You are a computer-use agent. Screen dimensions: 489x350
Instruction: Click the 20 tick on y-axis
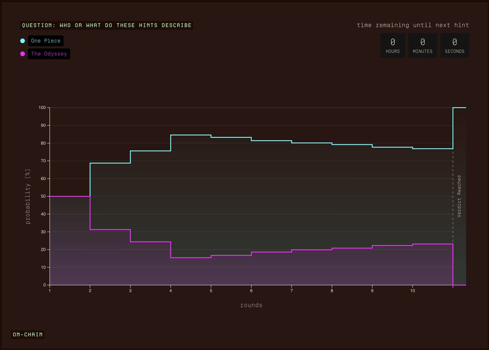point(44,250)
